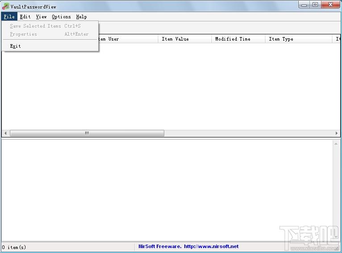Sort by the Item User column header
Image resolution: width=342 pixels, height=253 pixels.
(128, 39)
